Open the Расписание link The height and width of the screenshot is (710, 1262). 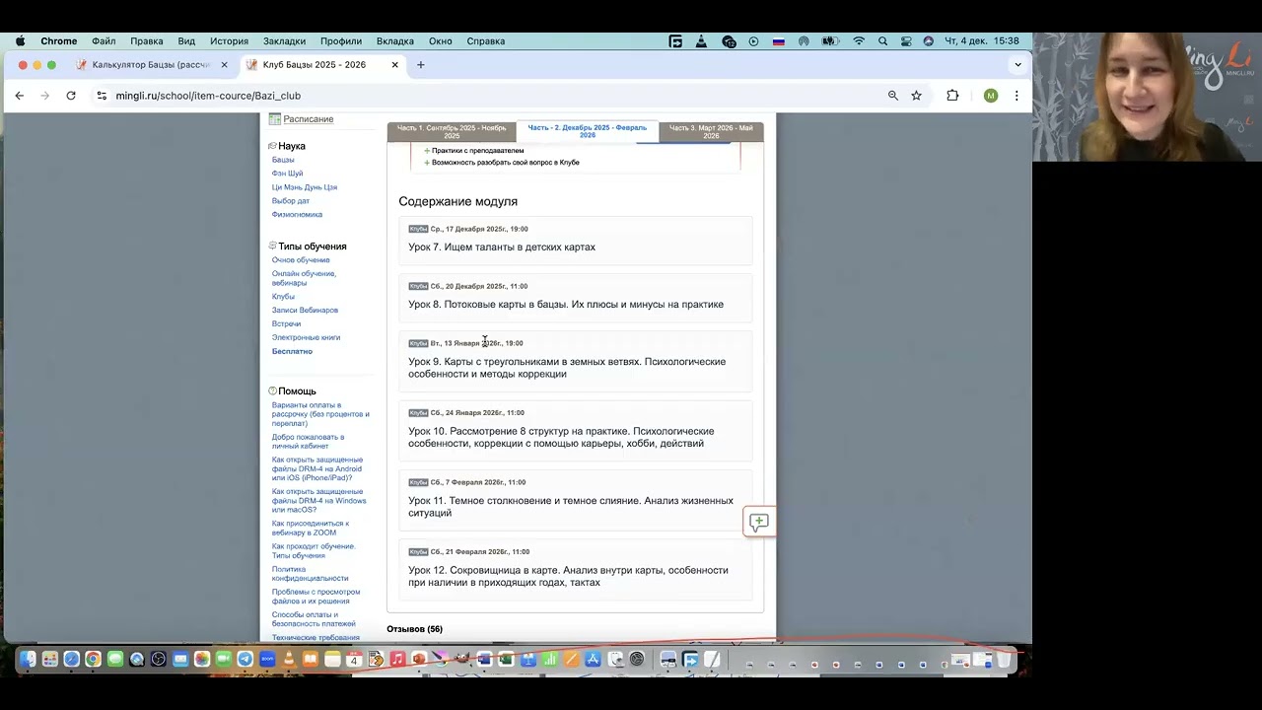309,119
